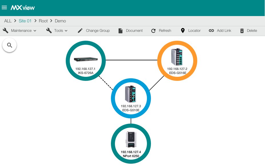Click the Delete trash icon
Image resolution: width=265 pixels, height=166 pixels.
[x=242, y=31]
